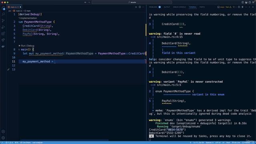The height and width of the screenshot is (144, 256).
Task: Click the Ln 11 cursor position indicator
Action: [198, 142]
